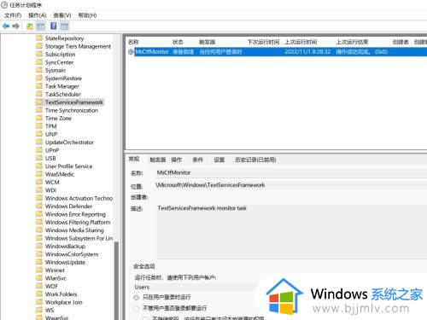Click the Sysmain folder icon

click(39, 70)
